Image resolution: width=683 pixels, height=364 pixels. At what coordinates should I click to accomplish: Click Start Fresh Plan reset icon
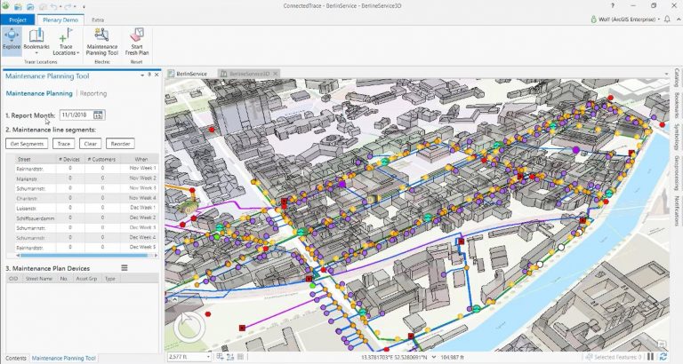click(x=137, y=42)
